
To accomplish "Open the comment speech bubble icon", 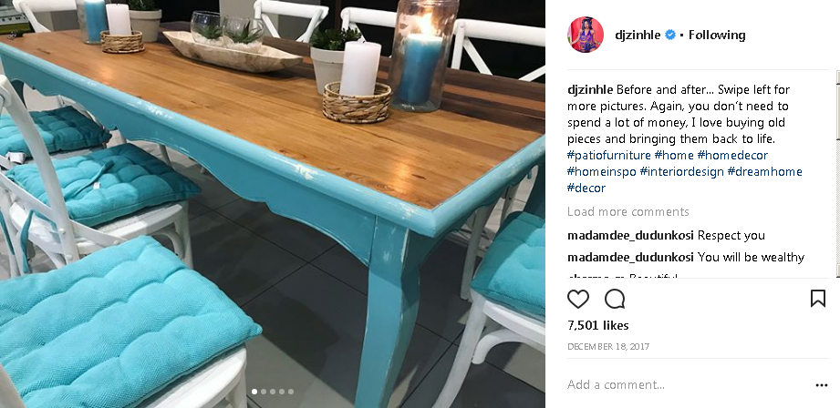I will pos(615,299).
